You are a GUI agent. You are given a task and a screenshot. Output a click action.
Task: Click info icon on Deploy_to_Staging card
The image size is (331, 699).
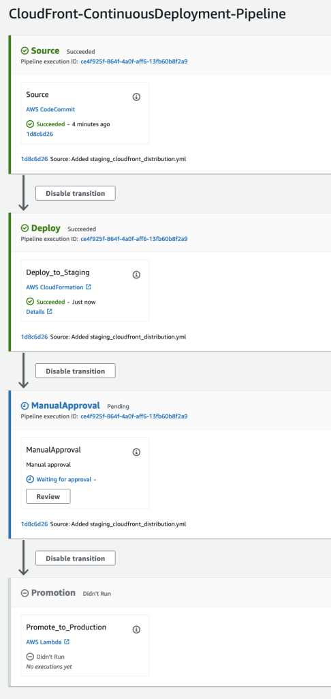click(x=137, y=274)
